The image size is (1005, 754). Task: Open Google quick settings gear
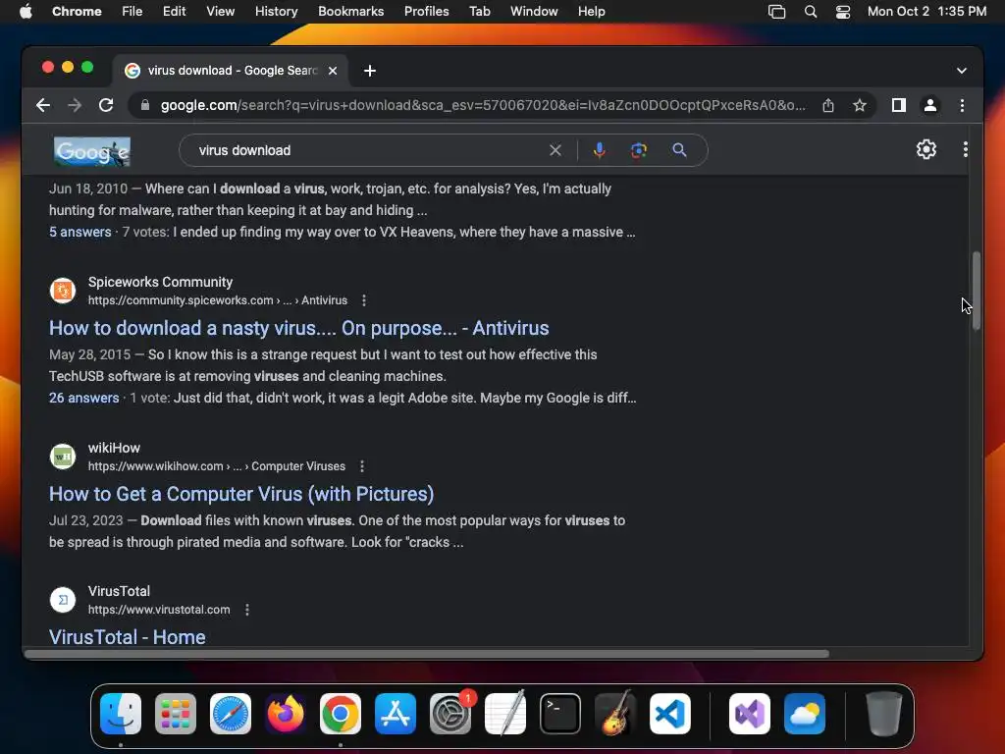[926, 149]
